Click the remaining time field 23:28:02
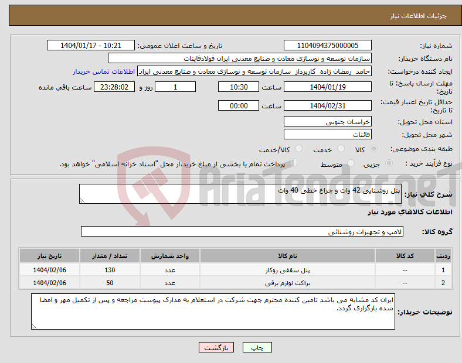 (x=114, y=87)
